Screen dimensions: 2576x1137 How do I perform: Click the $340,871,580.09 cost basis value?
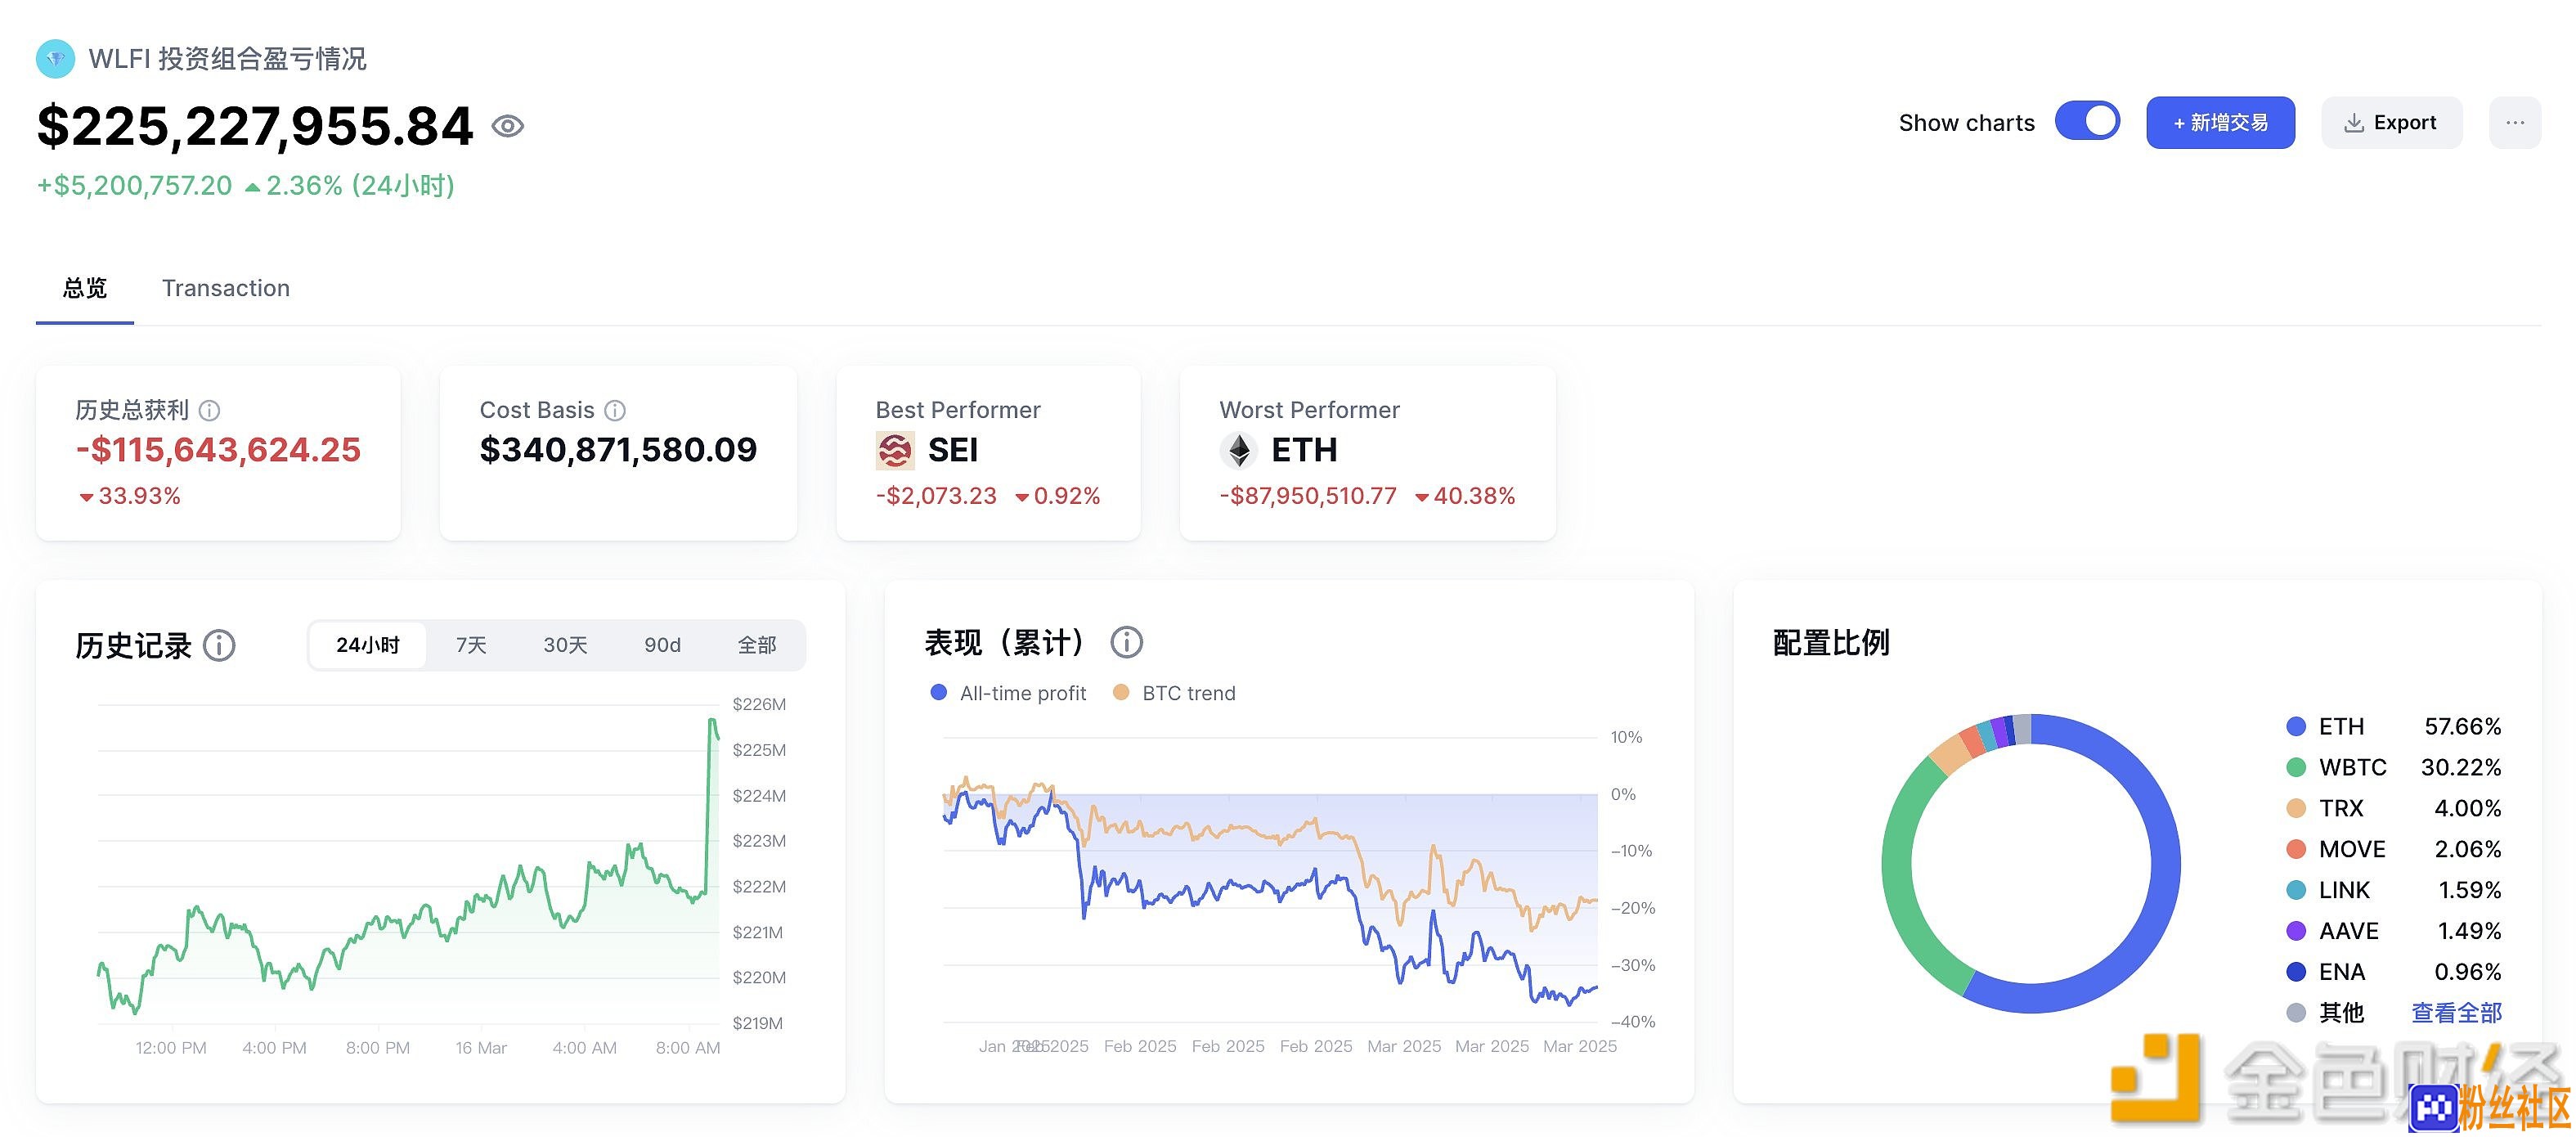618,451
